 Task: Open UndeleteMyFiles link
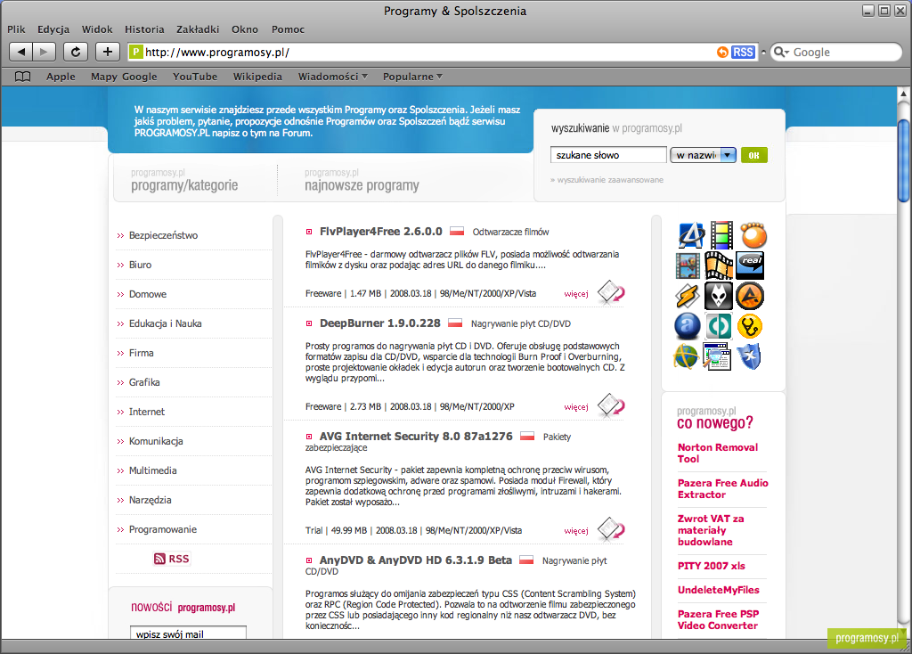pos(719,590)
